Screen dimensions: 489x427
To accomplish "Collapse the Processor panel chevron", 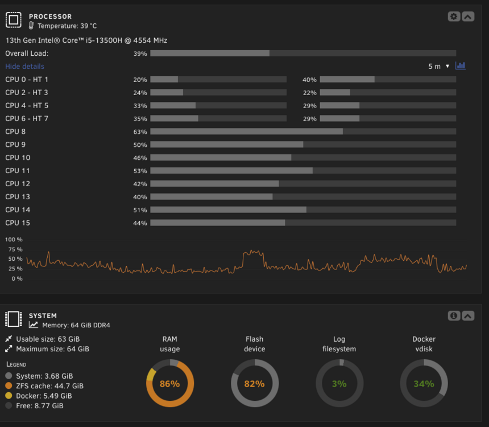I will pyautogui.click(x=468, y=17).
